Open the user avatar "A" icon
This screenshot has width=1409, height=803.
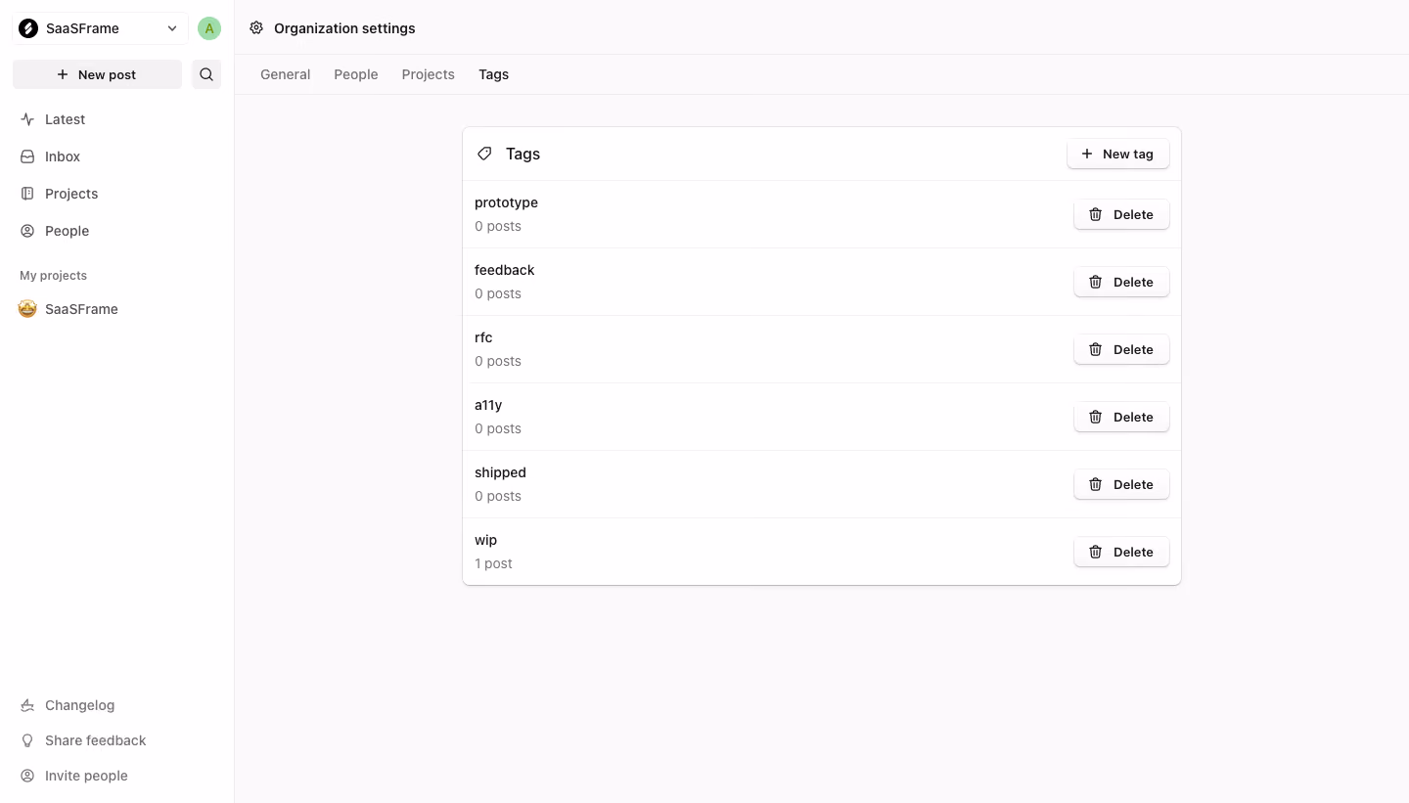[209, 28]
